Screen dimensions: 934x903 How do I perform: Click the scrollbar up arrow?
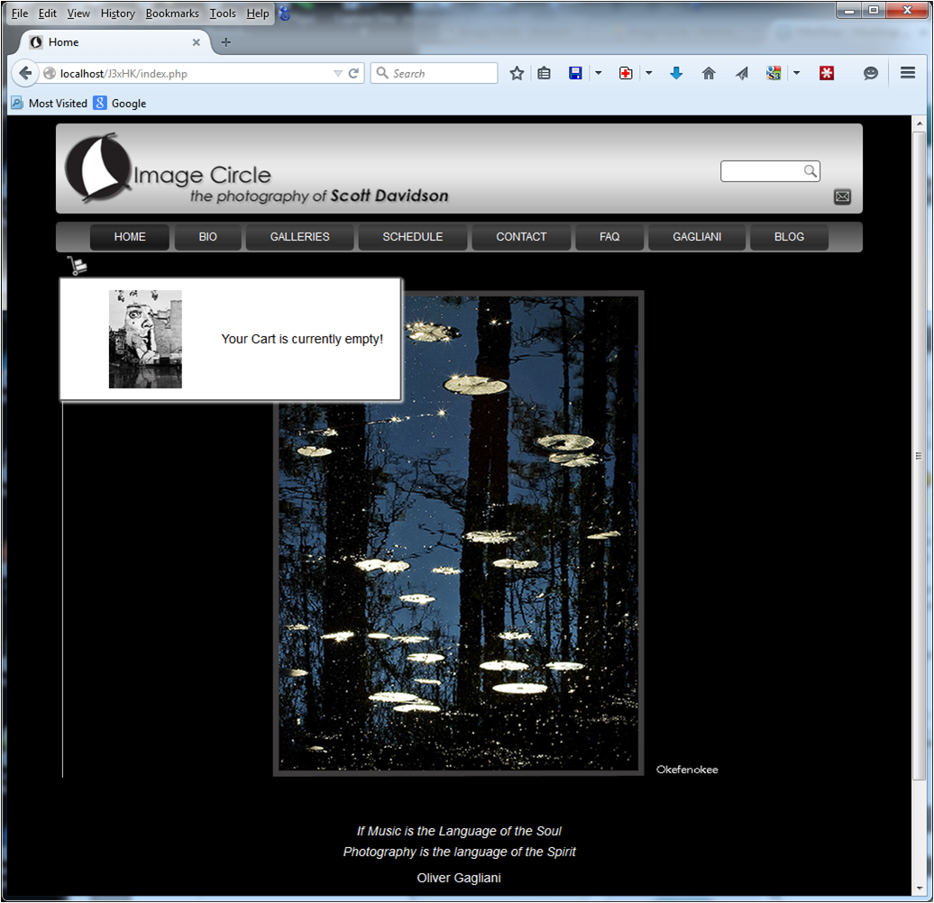(x=919, y=123)
